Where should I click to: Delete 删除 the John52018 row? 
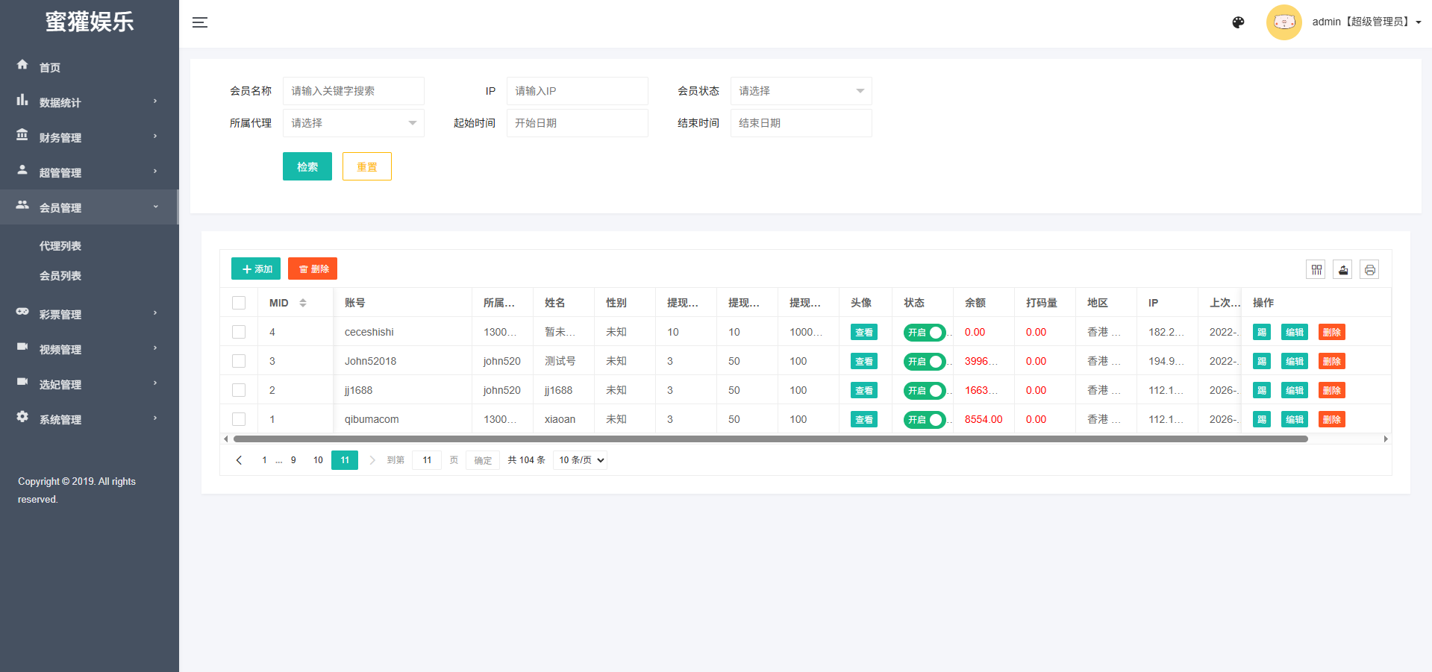click(x=1332, y=361)
